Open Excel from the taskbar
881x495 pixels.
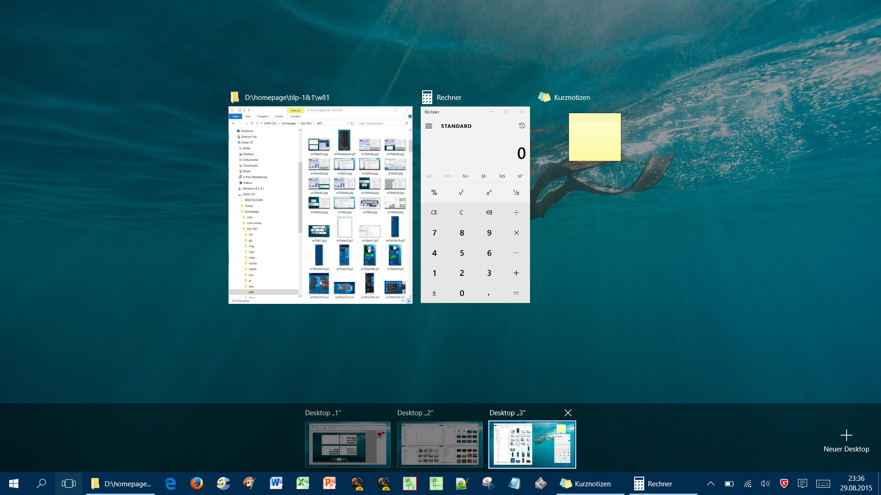[x=302, y=484]
